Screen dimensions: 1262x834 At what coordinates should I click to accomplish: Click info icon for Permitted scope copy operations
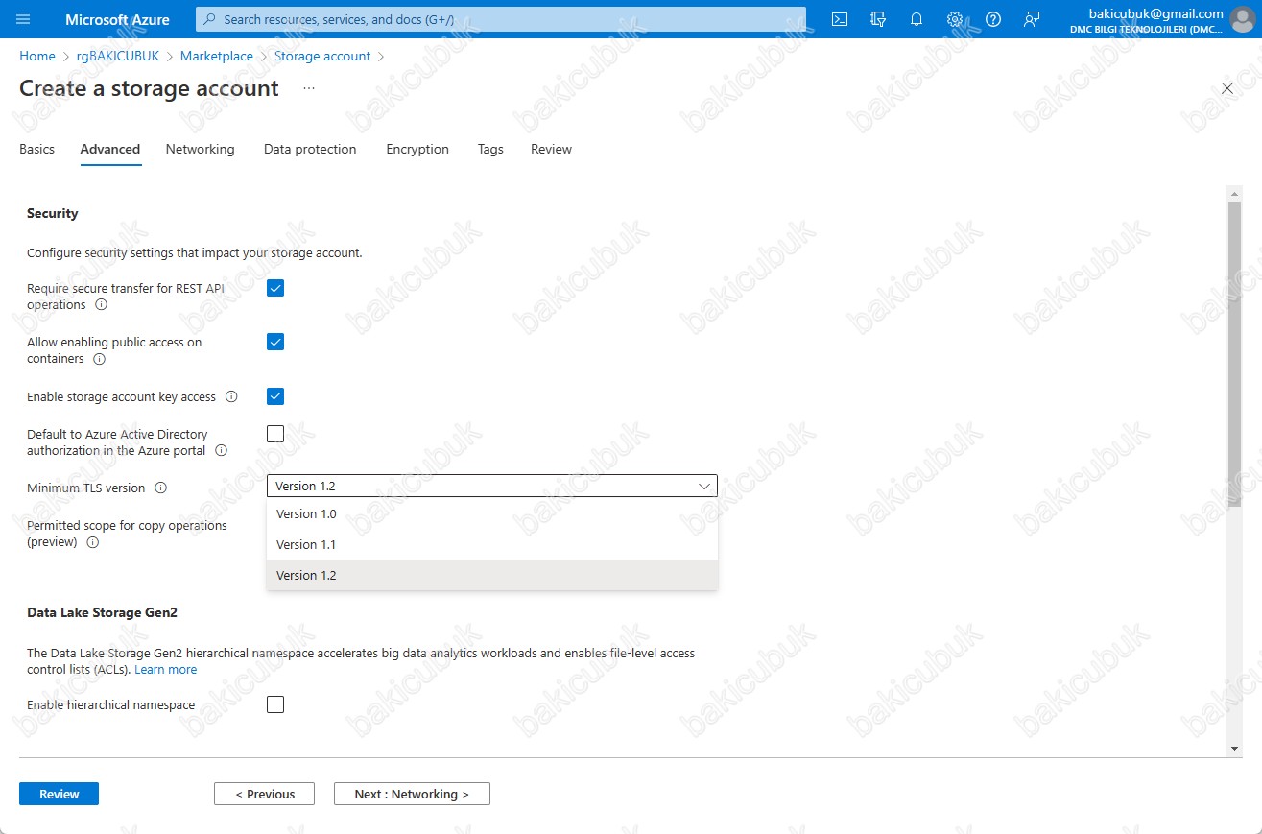tap(93, 543)
